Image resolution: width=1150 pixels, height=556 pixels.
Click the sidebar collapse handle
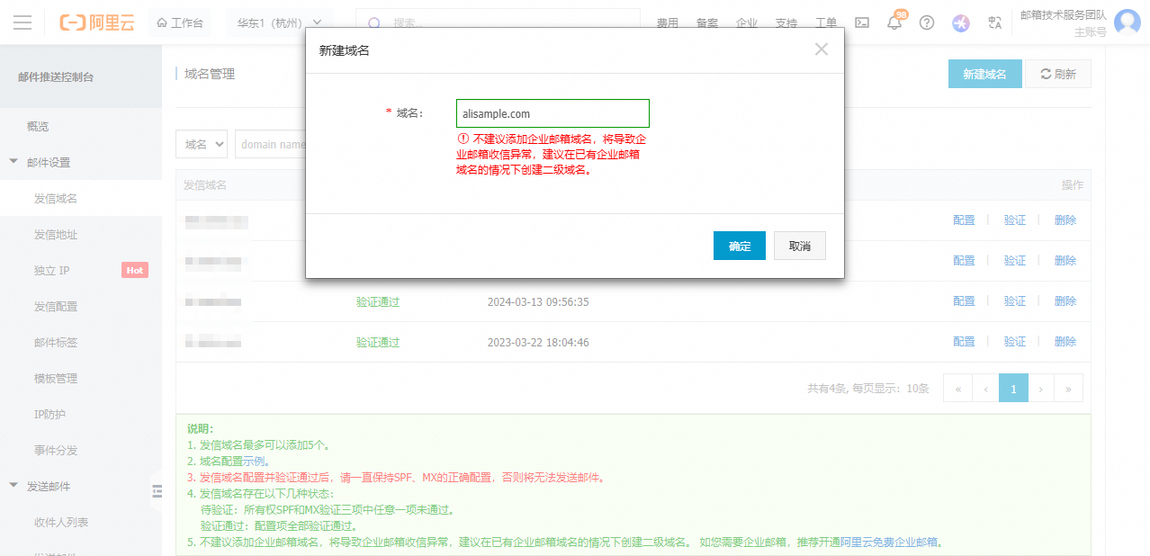[x=157, y=491]
